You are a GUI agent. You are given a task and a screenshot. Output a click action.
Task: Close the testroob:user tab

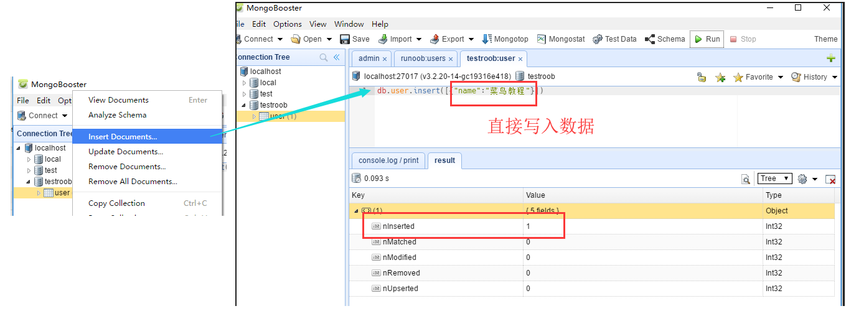(x=520, y=59)
